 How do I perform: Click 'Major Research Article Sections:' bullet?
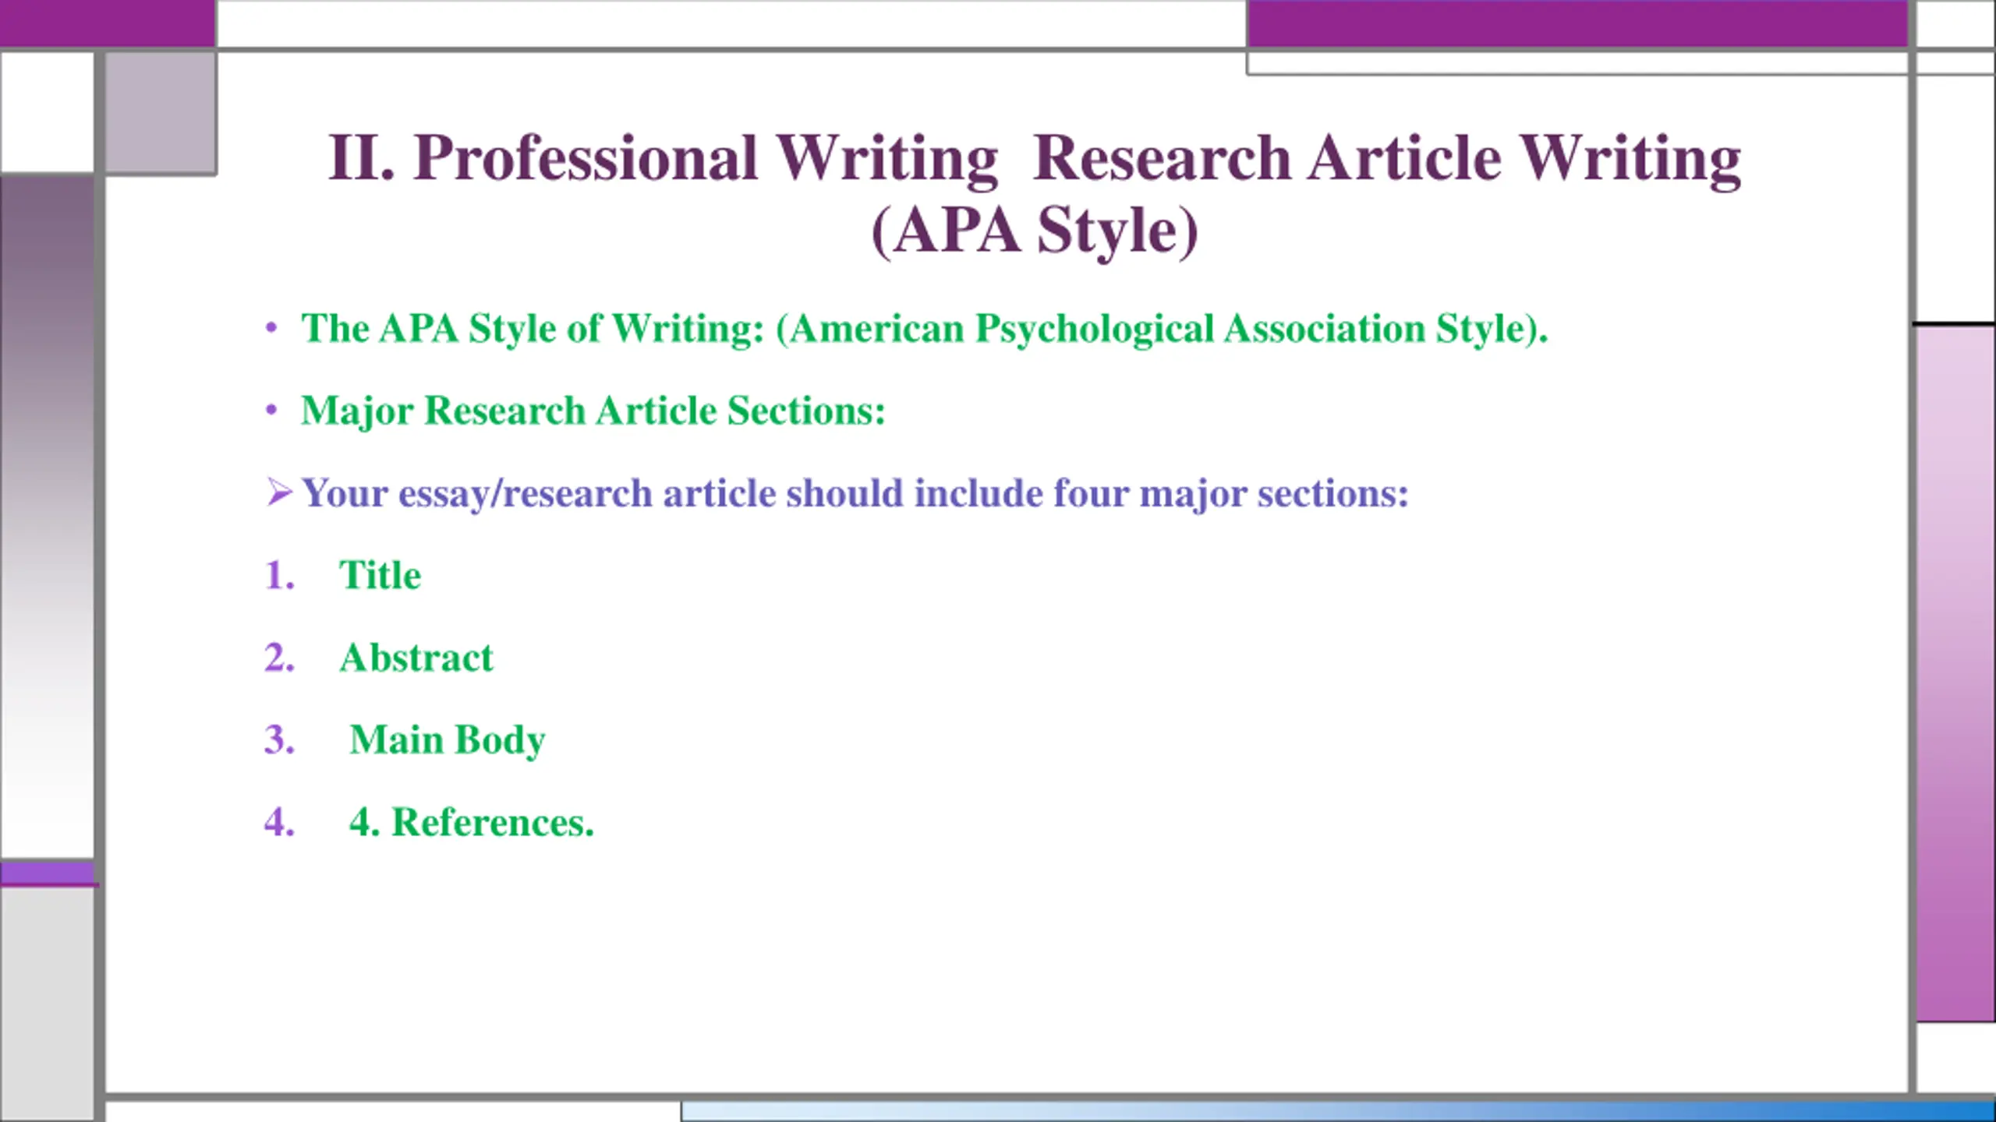point(593,411)
